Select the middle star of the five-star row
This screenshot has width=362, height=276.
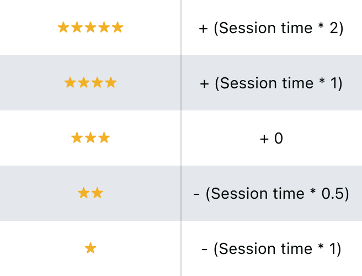(x=91, y=28)
